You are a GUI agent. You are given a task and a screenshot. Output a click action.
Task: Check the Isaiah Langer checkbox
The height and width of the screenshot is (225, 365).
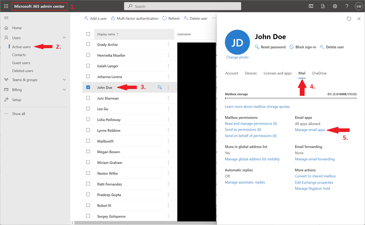(x=88, y=66)
